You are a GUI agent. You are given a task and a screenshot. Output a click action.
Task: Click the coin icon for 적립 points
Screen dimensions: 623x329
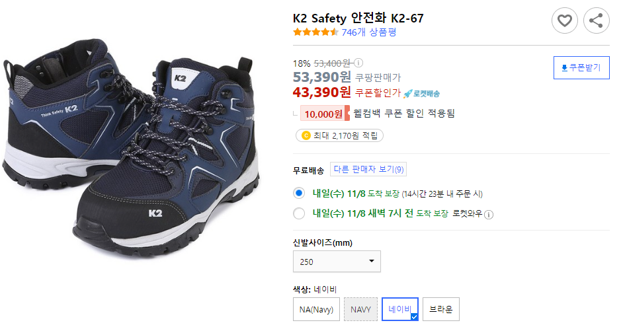306,136
